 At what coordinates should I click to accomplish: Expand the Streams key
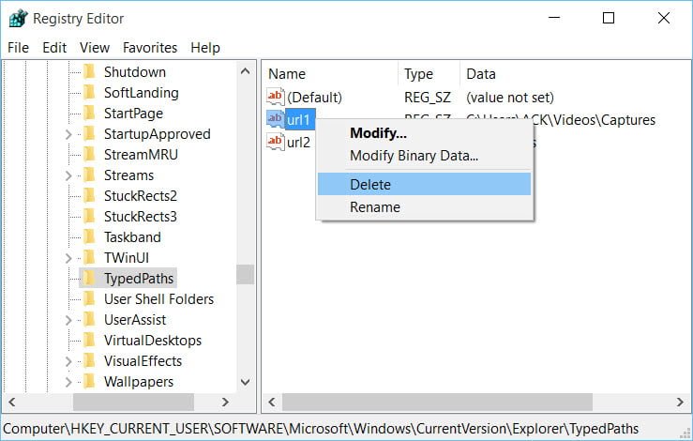pos(68,175)
